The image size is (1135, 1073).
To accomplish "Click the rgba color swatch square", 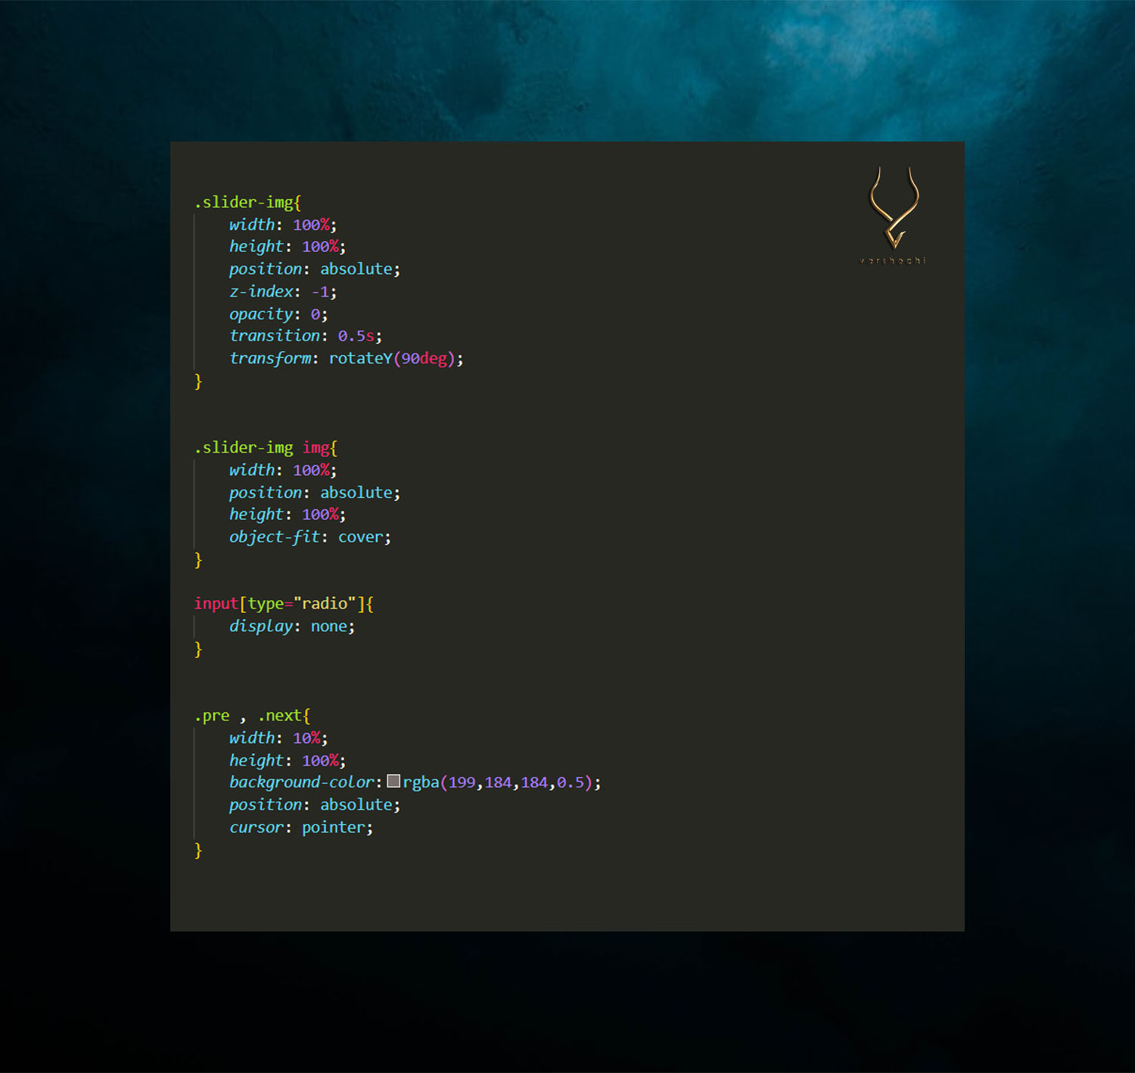I will (x=393, y=781).
